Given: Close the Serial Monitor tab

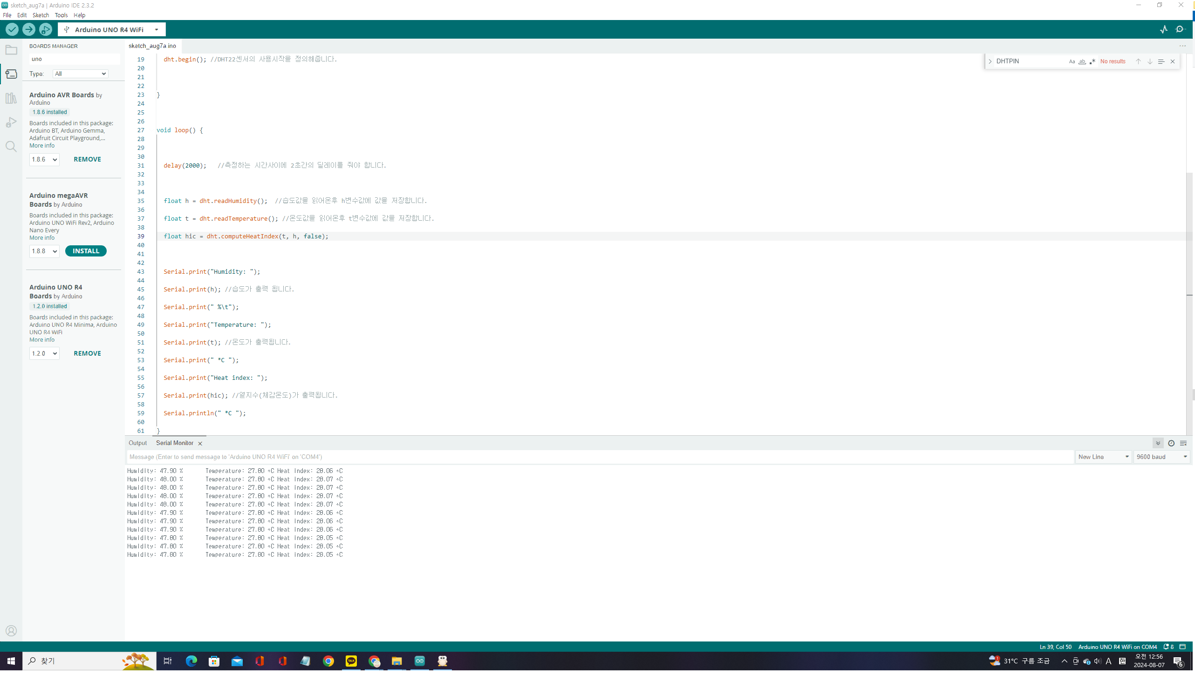Looking at the screenshot, I should tap(200, 444).
